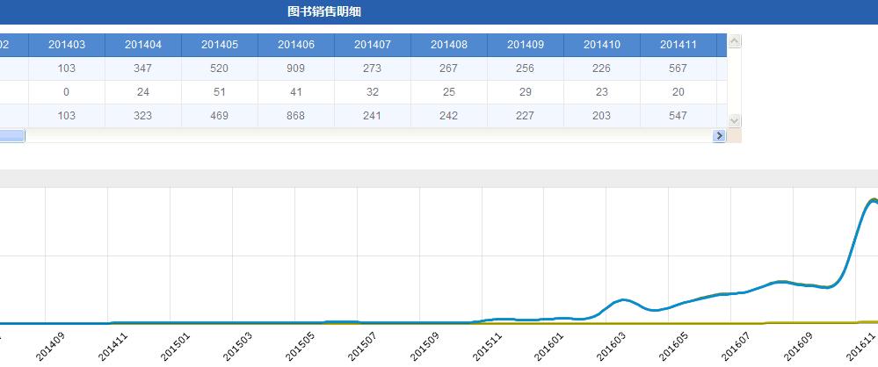Select the 201409 column header
This screenshot has width=878, height=367.
click(x=526, y=45)
